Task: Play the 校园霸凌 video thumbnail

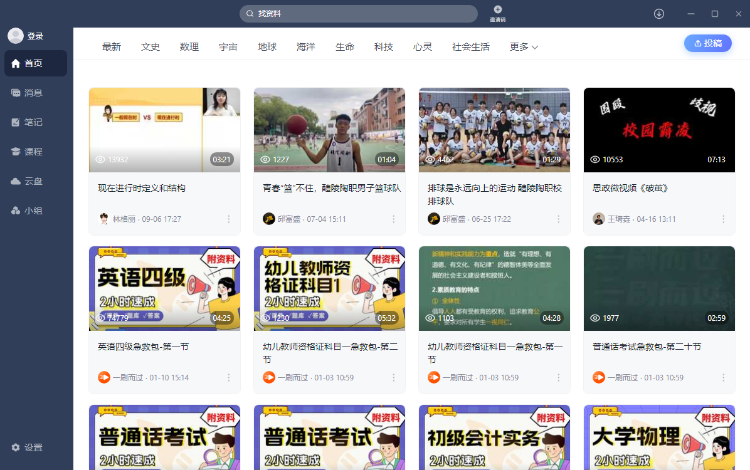Action: click(659, 130)
